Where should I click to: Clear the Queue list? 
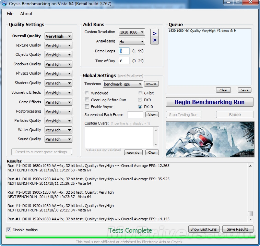[223, 90]
